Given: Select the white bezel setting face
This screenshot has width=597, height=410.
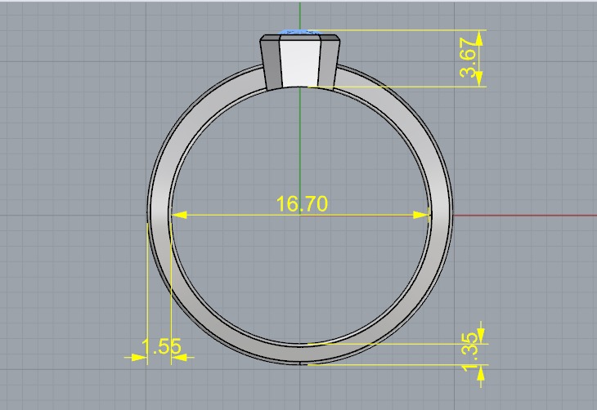Looking at the screenshot, I should point(299,64).
